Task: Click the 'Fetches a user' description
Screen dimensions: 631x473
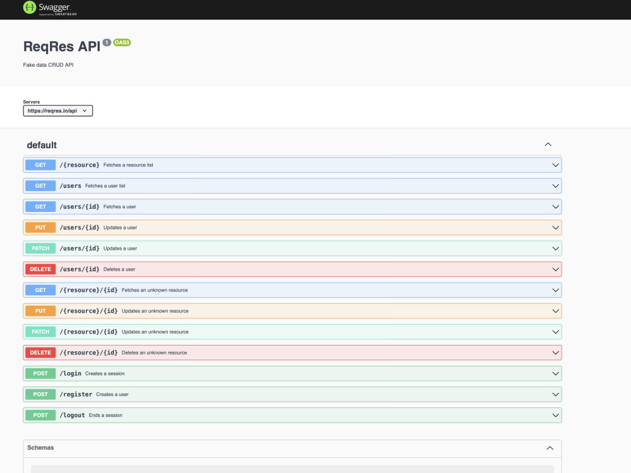Action: point(119,207)
